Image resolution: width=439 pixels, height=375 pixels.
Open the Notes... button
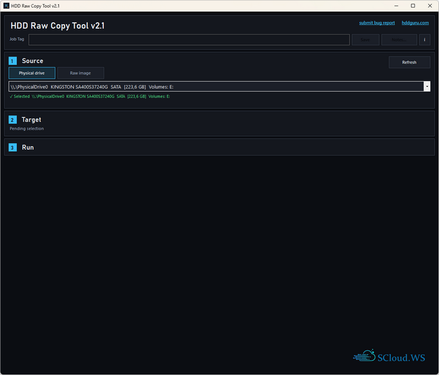click(x=398, y=40)
